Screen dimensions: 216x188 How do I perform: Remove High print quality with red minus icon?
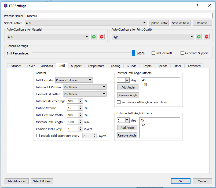207,37
